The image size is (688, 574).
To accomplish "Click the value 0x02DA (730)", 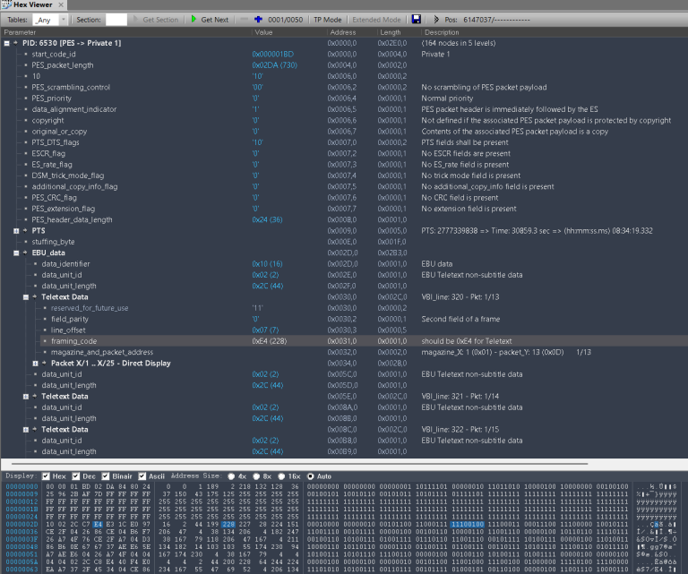I will [275, 65].
